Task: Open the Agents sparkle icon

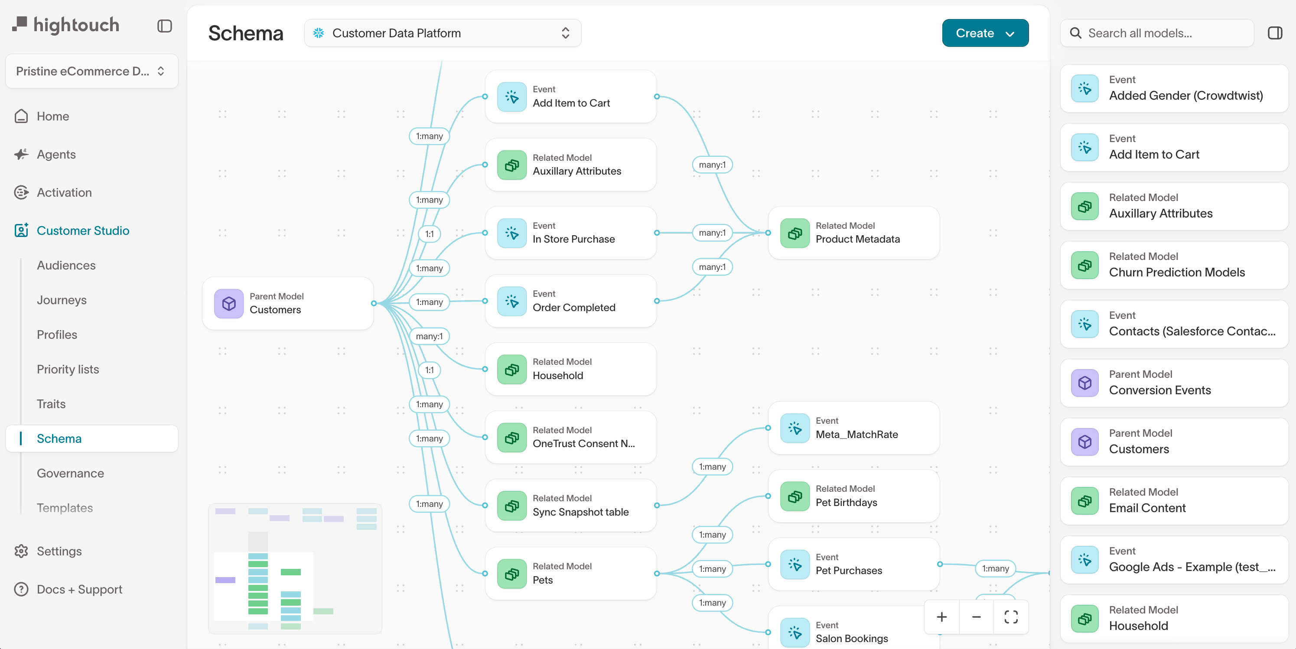Action: 21,154
